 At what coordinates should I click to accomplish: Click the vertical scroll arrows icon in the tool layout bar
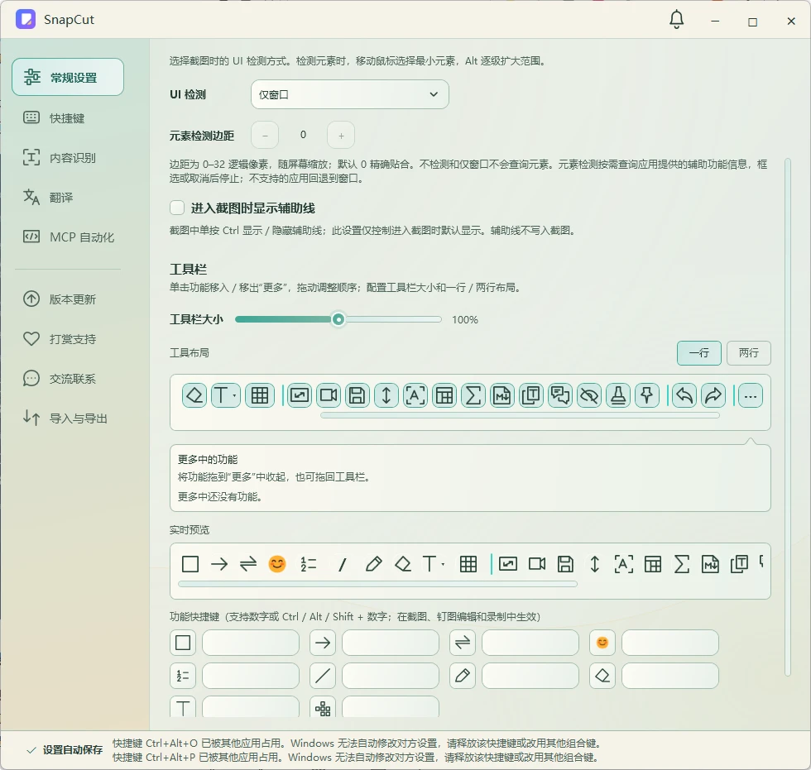386,396
